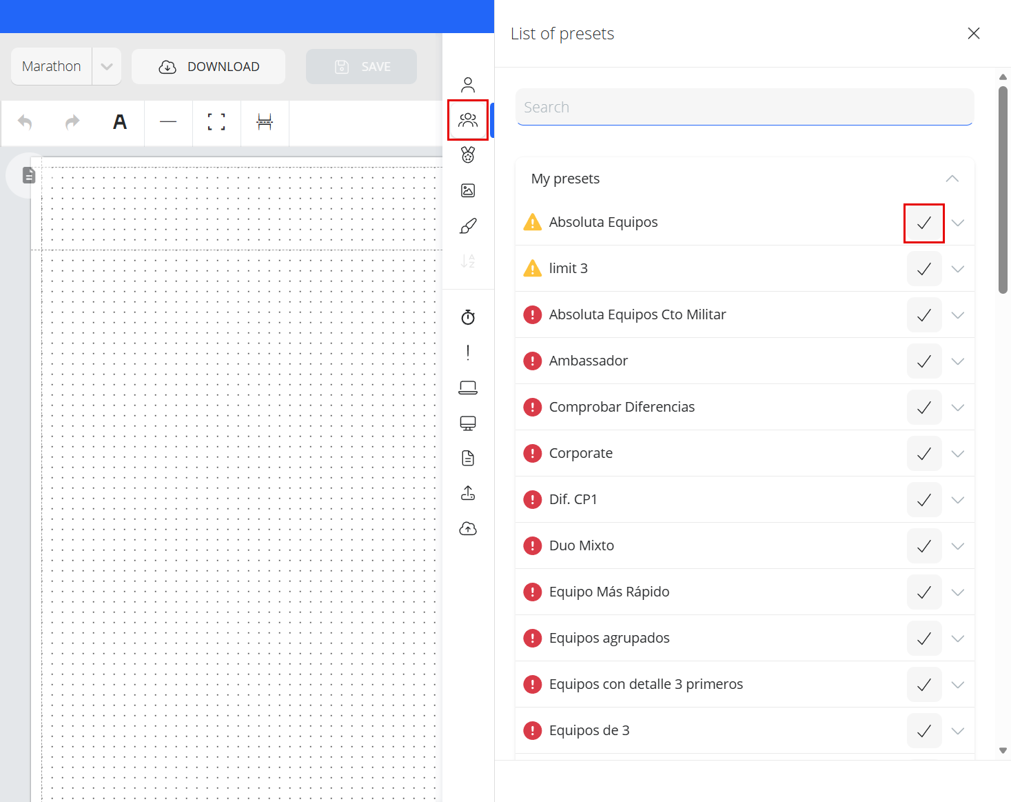
Task: Click inside the presets Search field
Action: (744, 107)
